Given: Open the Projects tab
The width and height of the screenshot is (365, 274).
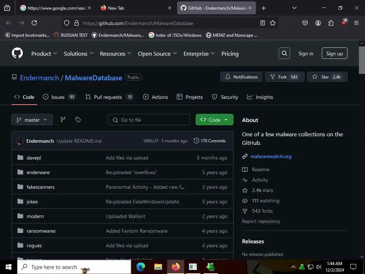Looking at the screenshot, I should click(x=190, y=97).
